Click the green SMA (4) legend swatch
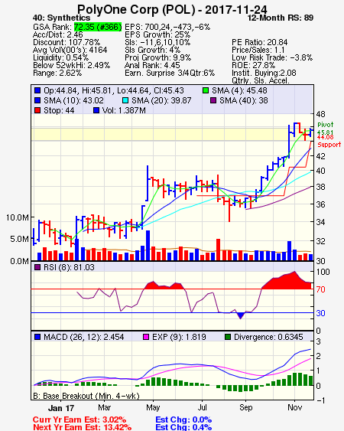Image resolution: width=344 pixels, height=431 pixels. tap(206, 90)
